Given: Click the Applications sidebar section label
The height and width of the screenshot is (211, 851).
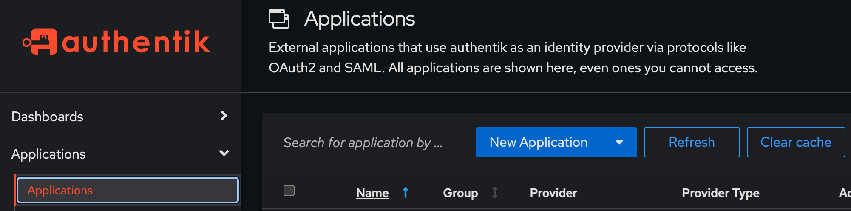Looking at the screenshot, I should pos(48,154).
